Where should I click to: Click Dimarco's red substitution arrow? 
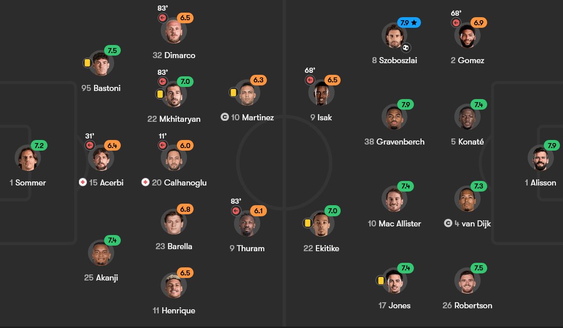163,18
